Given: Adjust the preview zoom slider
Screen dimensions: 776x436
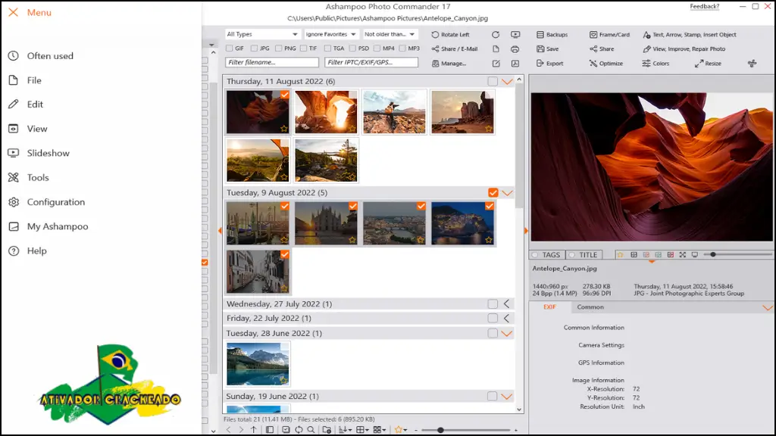Looking at the screenshot, I should tap(712, 254).
